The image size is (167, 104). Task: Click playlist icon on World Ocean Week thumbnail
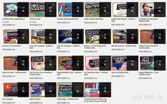click(105, 91)
